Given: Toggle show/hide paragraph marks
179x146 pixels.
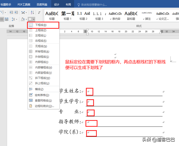Looking at the screenshot, I should point(39,12).
